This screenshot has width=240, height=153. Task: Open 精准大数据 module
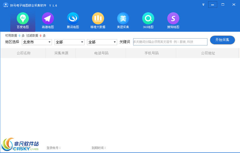(x=98, y=21)
